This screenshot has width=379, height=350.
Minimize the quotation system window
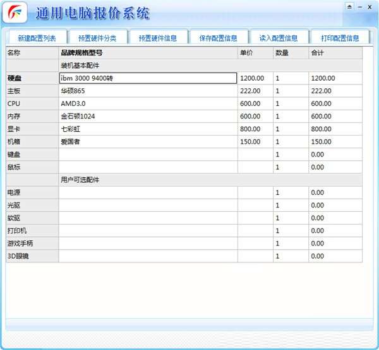click(x=359, y=6)
